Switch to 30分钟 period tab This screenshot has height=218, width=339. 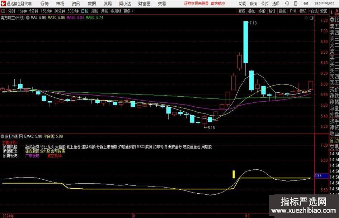tap(60, 11)
